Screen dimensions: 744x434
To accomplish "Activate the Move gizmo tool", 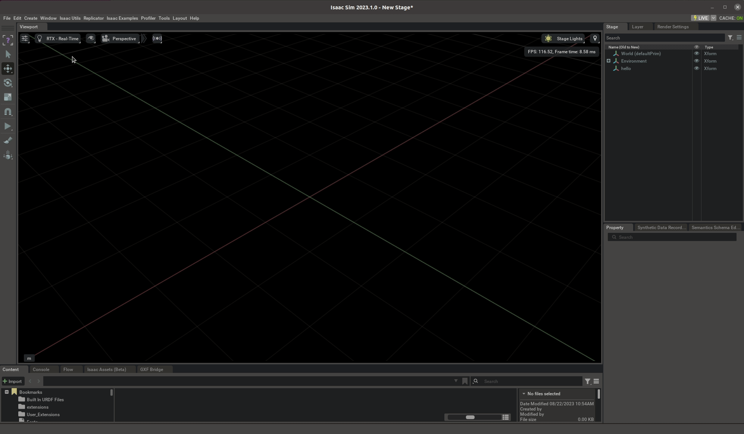I will (8, 69).
